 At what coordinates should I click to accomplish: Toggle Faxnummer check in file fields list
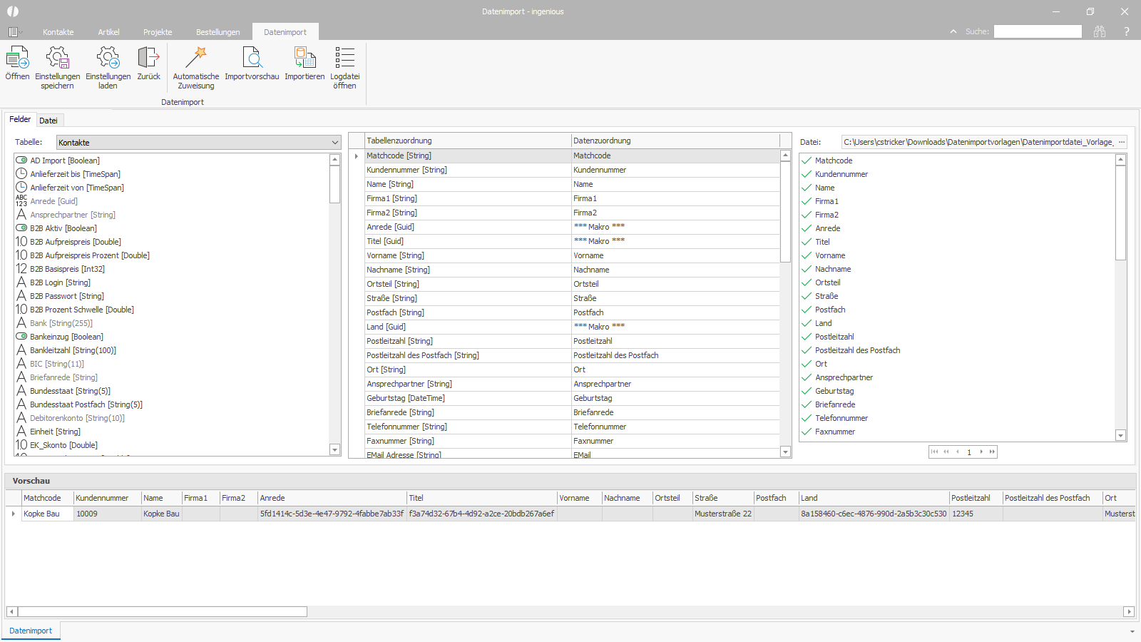807,432
